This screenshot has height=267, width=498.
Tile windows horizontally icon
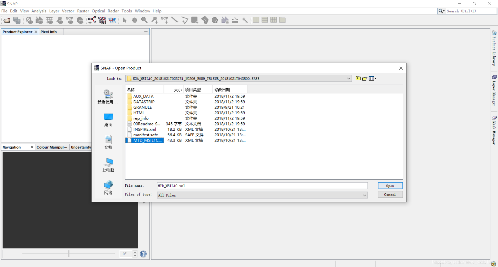tap(256, 20)
